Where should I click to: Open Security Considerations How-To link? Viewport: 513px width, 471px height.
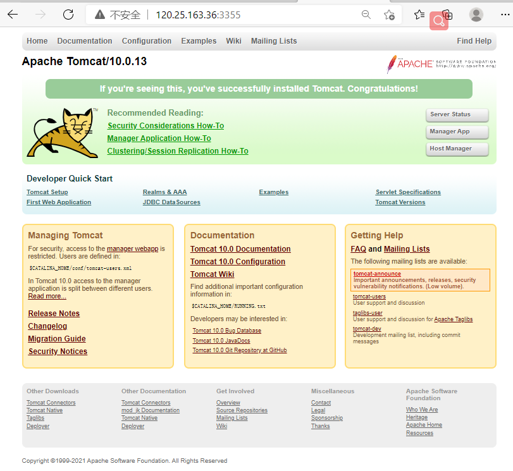(166, 126)
